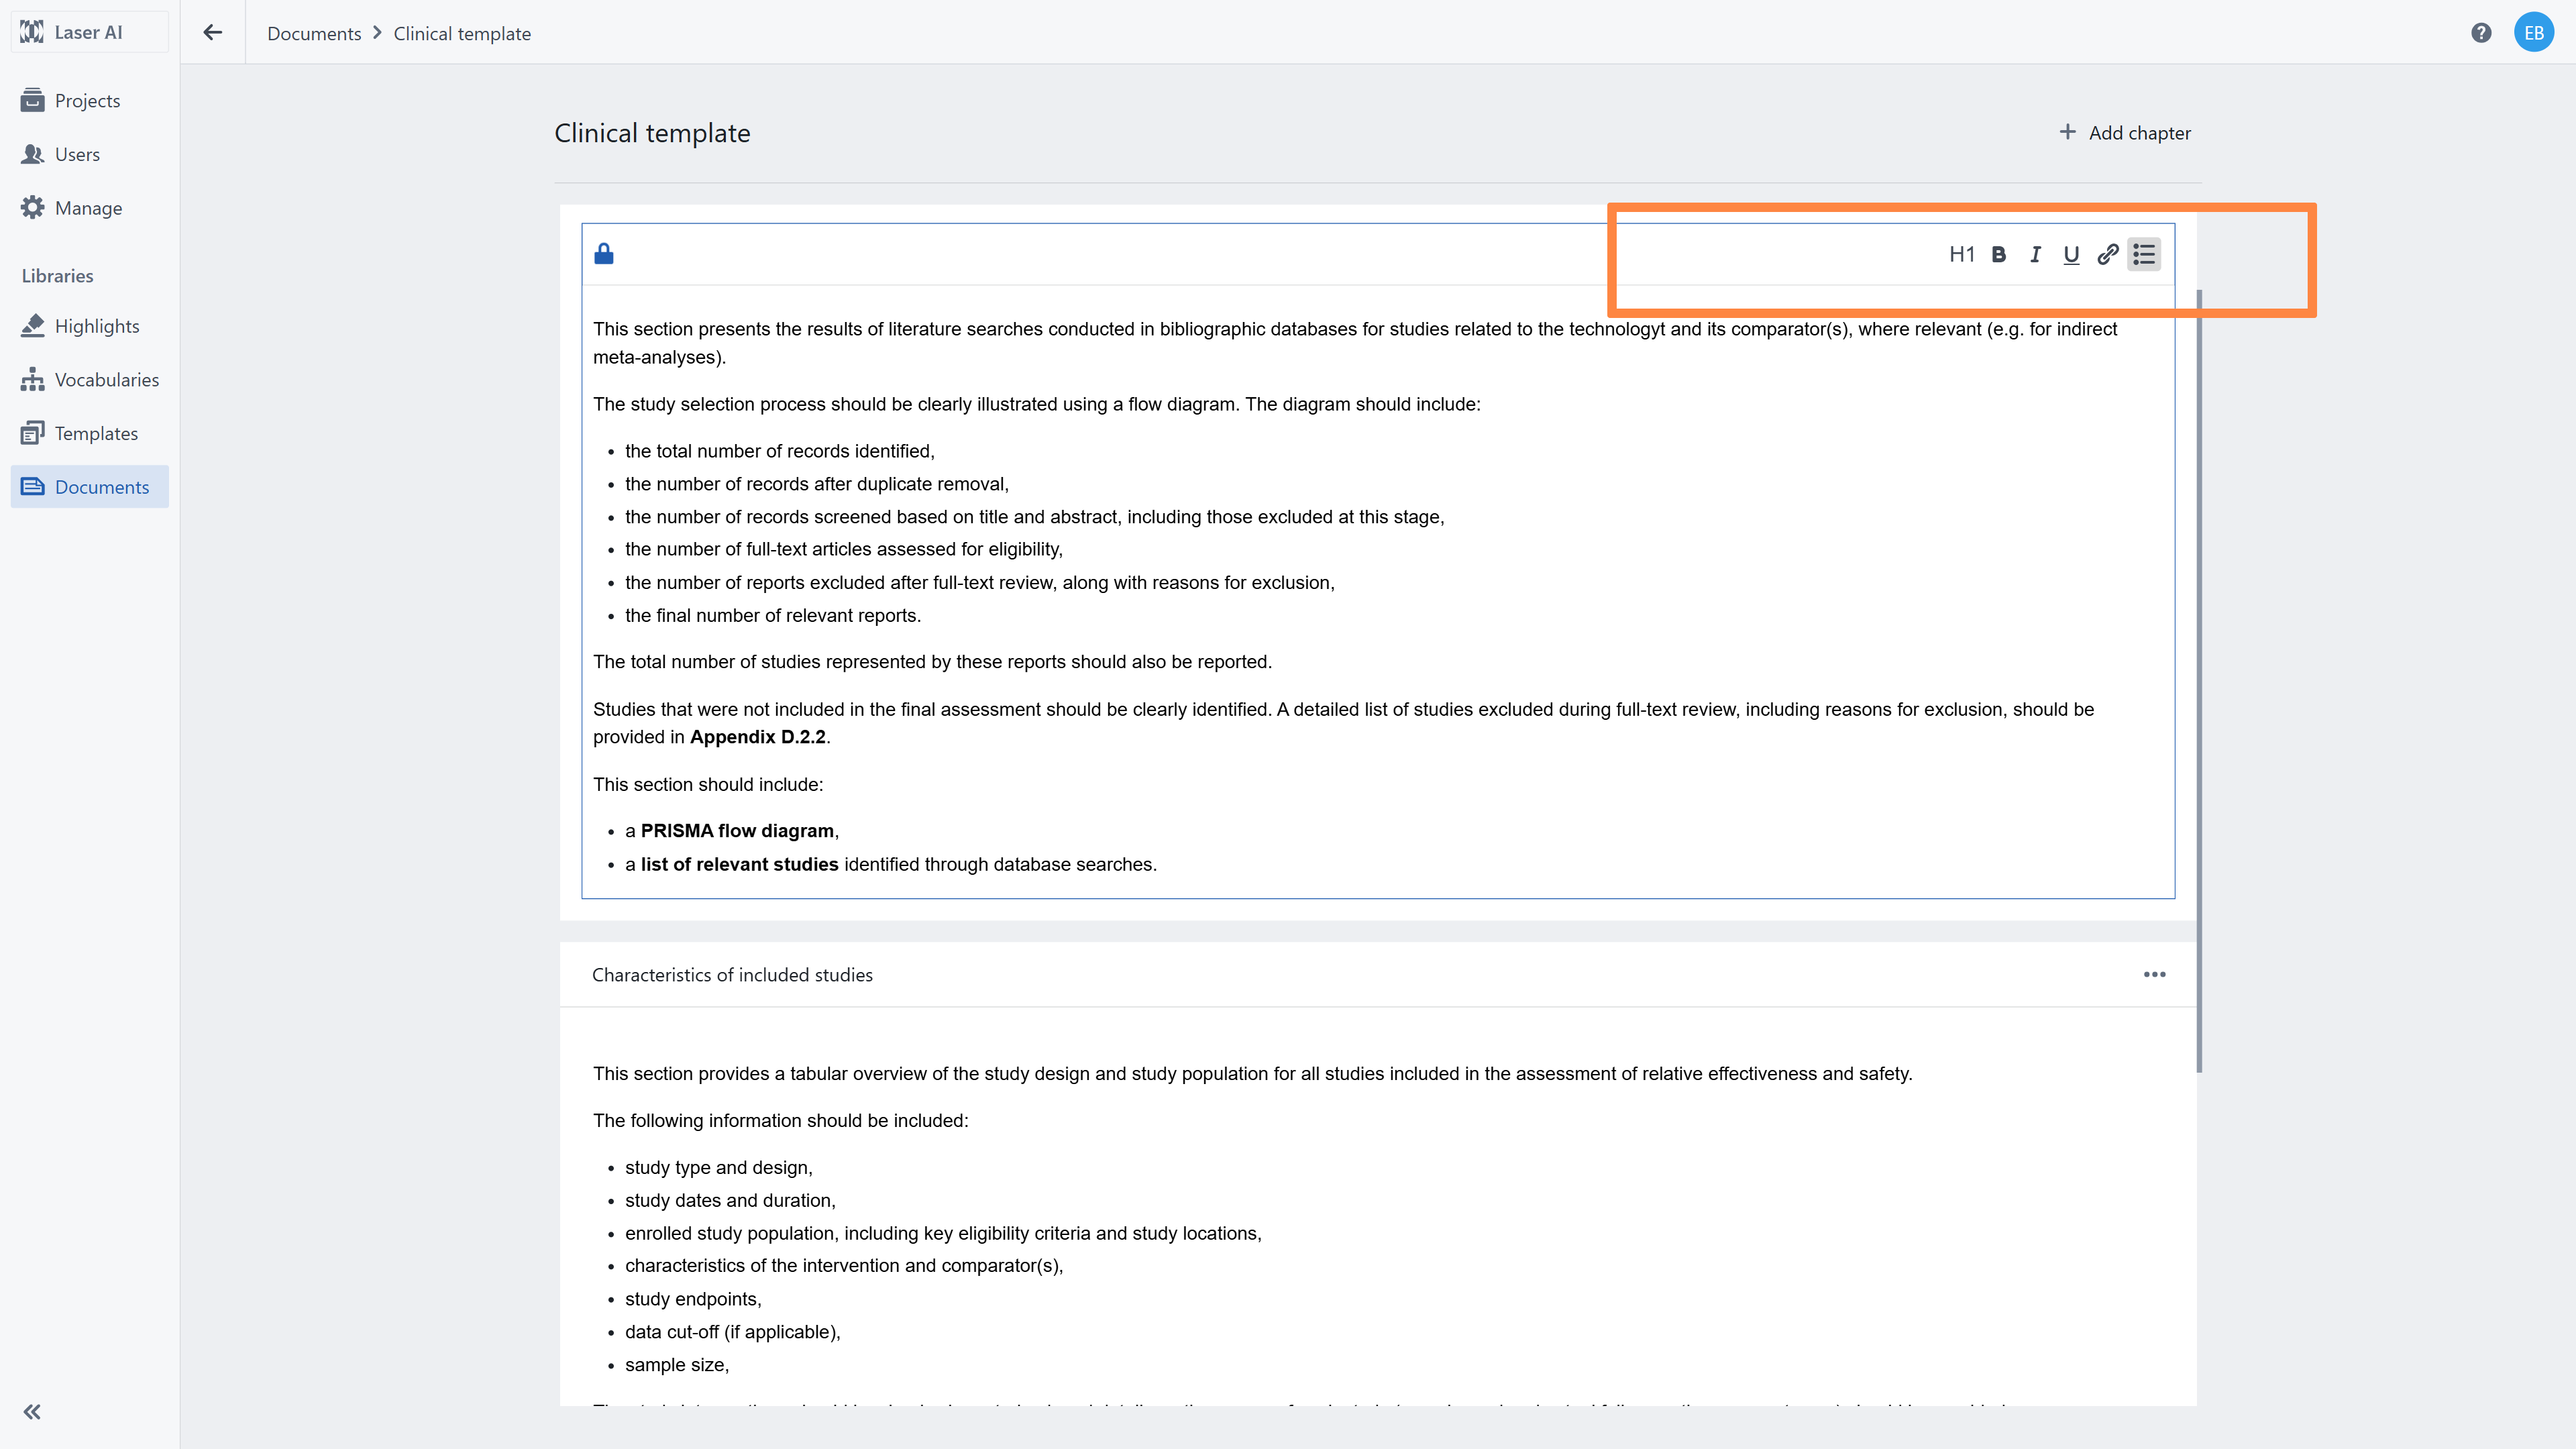Navigate to Templates library
Image resolution: width=2576 pixels, height=1449 pixels.
(x=96, y=433)
